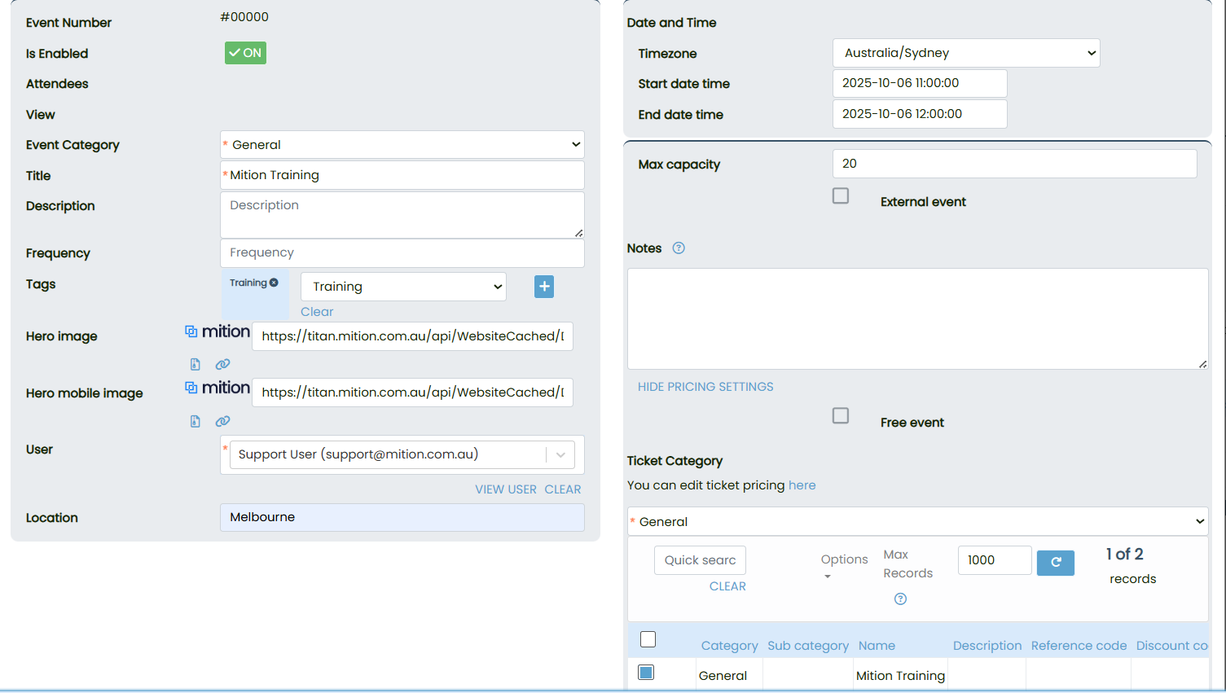Open the Timezone dropdown
1226x693 pixels.
click(x=966, y=53)
